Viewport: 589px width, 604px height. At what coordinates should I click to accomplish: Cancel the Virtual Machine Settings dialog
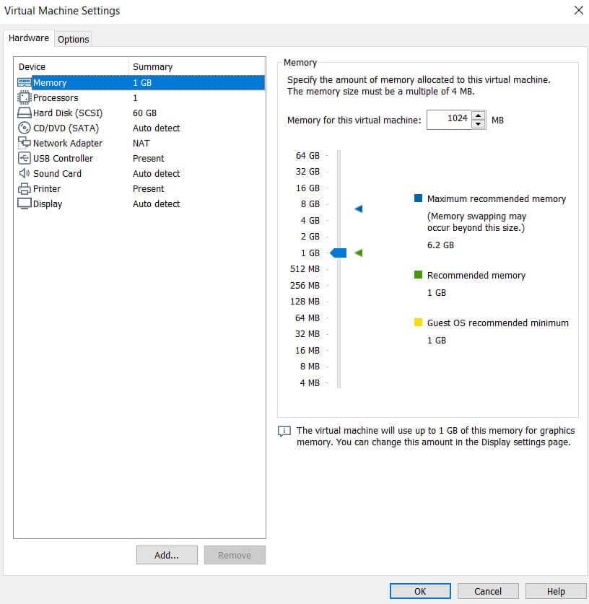tap(488, 591)
